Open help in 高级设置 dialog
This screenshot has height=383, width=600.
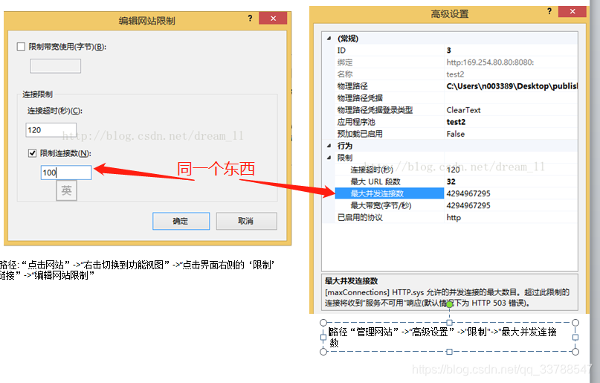click(x=549, y=11)
